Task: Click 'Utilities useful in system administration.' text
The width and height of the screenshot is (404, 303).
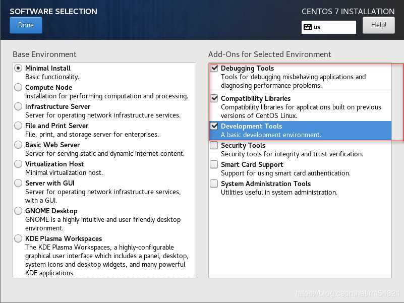Action: tap(279, 193)
